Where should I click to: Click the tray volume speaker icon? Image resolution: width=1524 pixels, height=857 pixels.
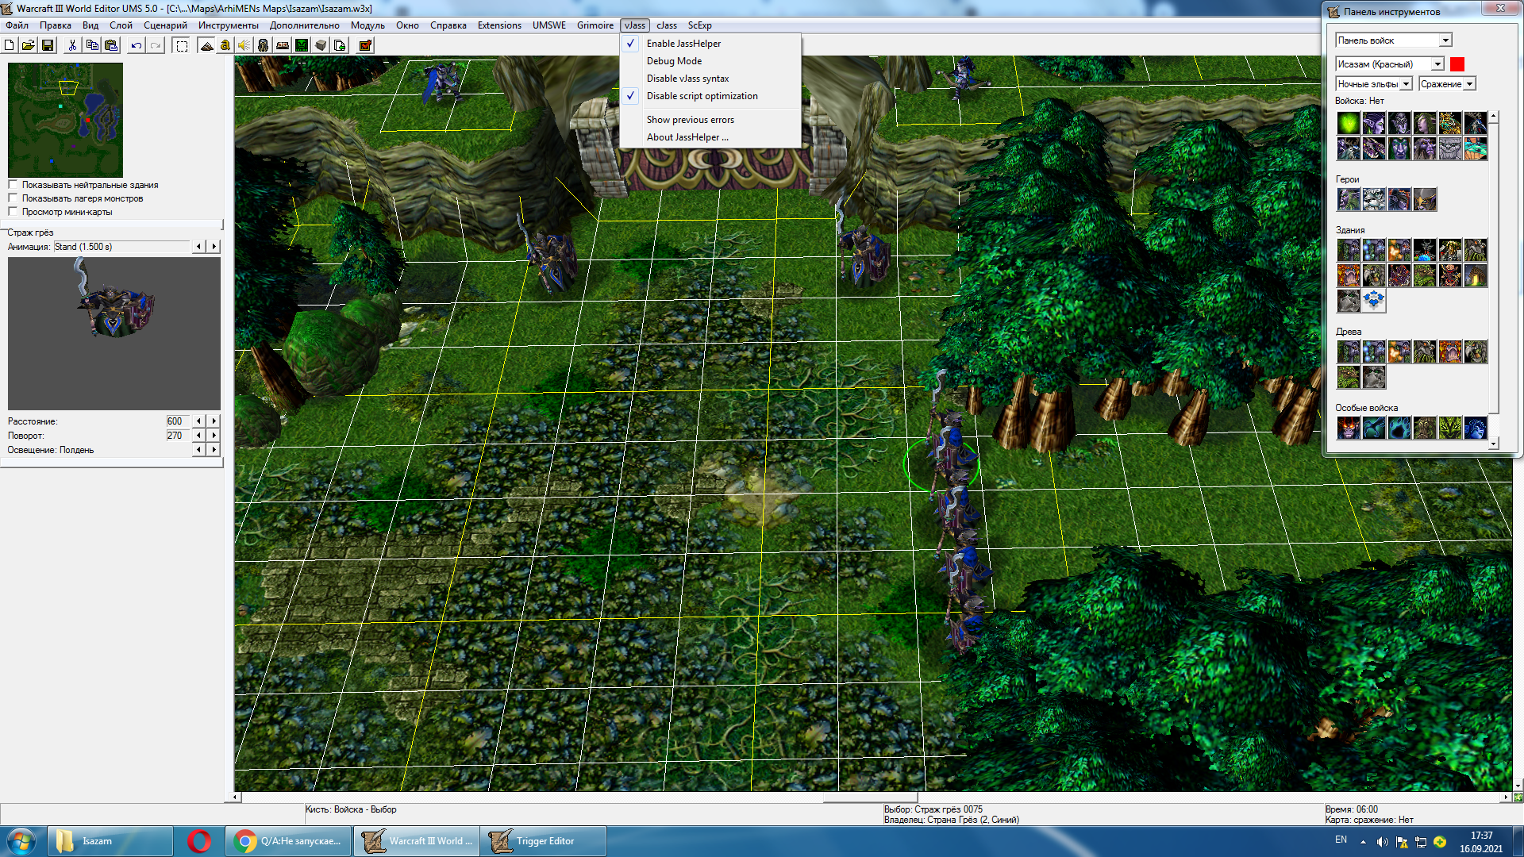(1382, 842)
